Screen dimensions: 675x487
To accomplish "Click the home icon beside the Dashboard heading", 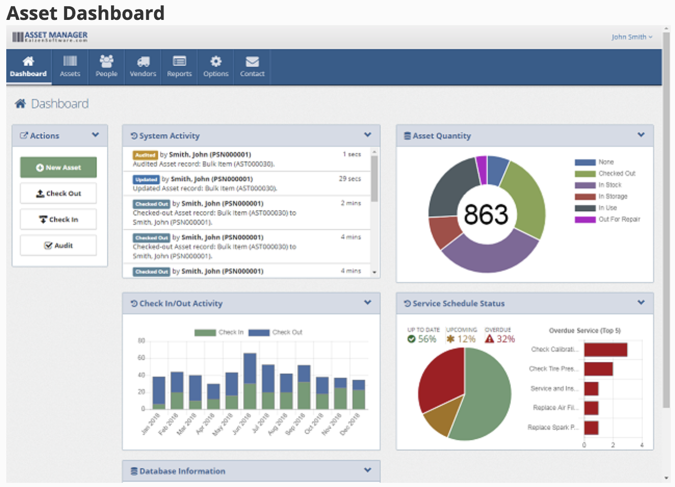I will (20, 104).
